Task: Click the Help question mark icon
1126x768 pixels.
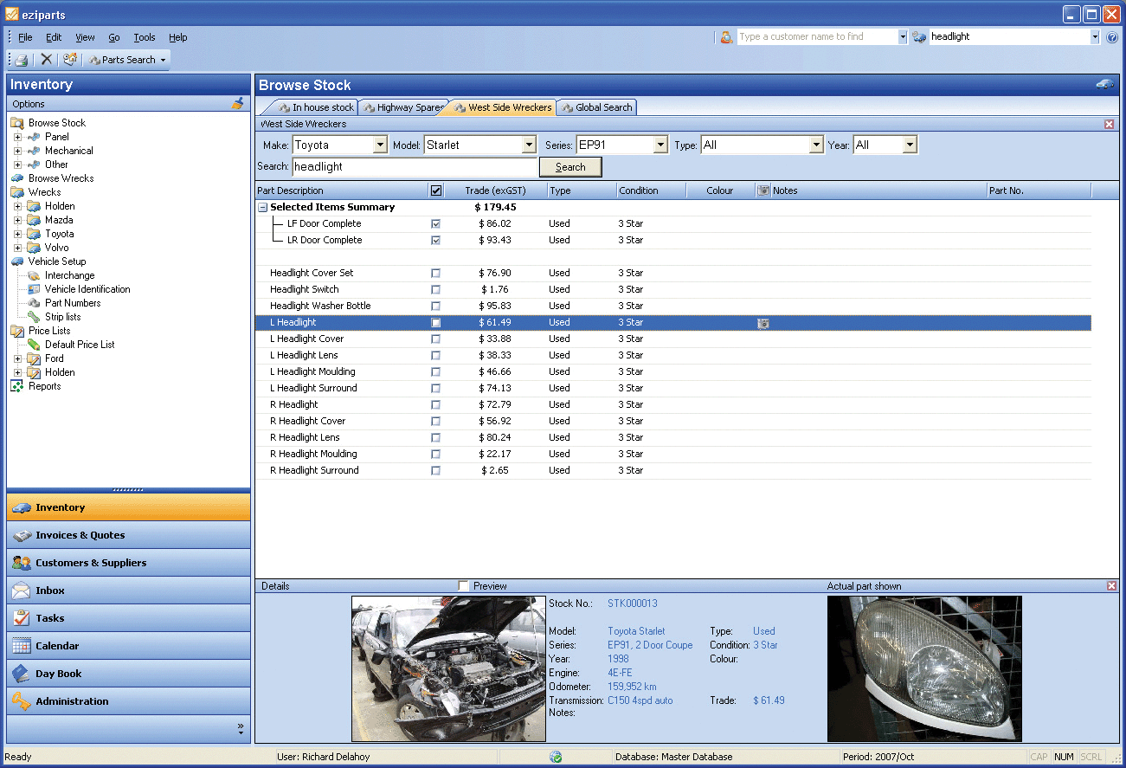Action: [1112, 37]
